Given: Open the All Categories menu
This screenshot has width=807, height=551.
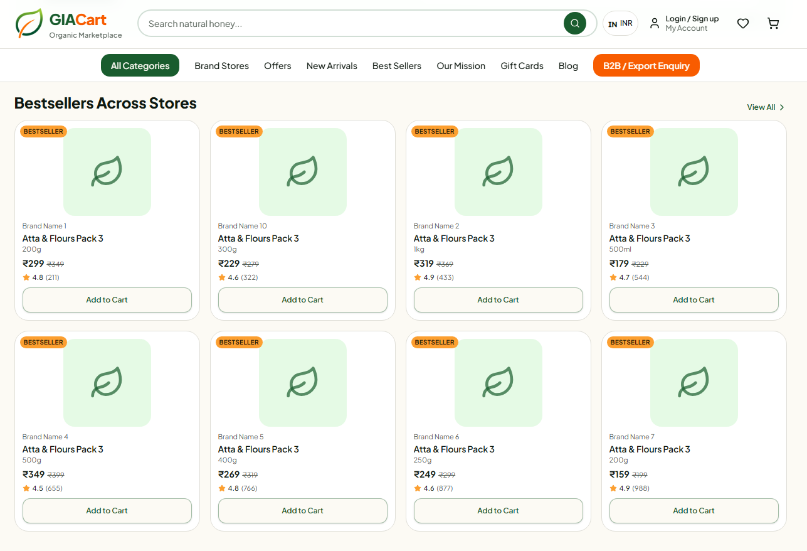Looking at the screenshot, I should click(140, 65).
